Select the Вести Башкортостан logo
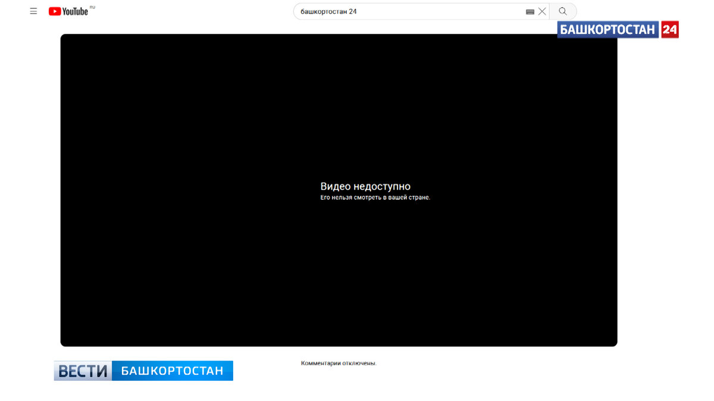The image size is (714, 401). (143, 370)
